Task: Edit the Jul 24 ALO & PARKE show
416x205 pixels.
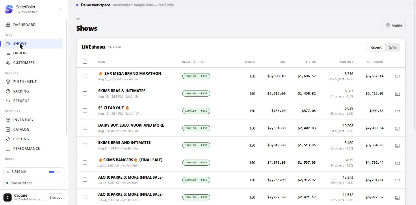Action: [x=398, y=197]
